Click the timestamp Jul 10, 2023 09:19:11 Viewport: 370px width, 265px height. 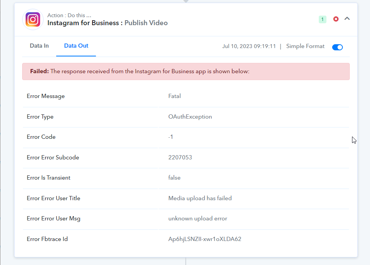[x=249, y=46]
